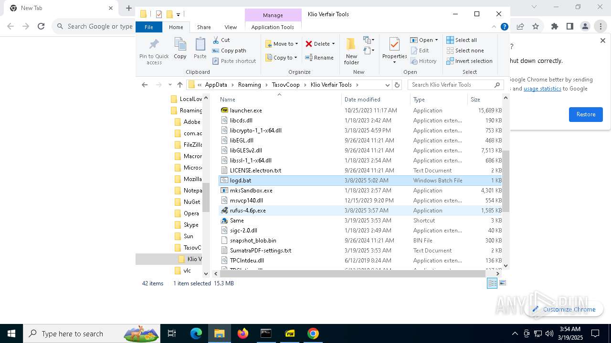Viewport: 611px width, 343px height.
Task: Click Customize Chrome button
Action: [564, 309]
